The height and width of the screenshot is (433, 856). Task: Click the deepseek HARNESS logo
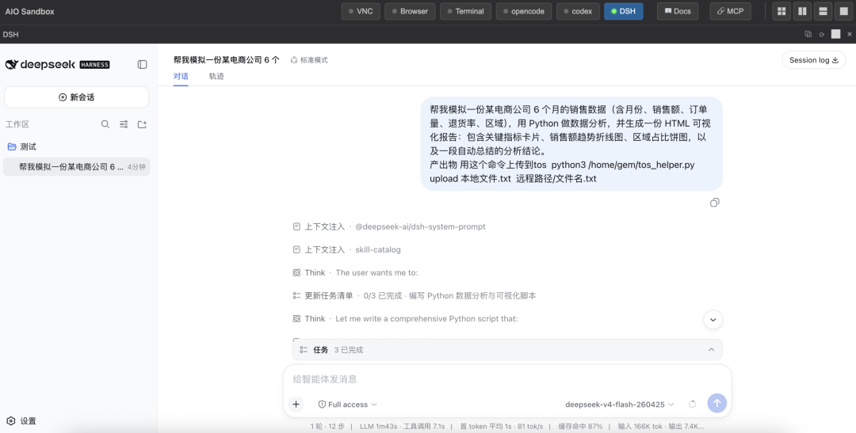(x=57, y=64)
